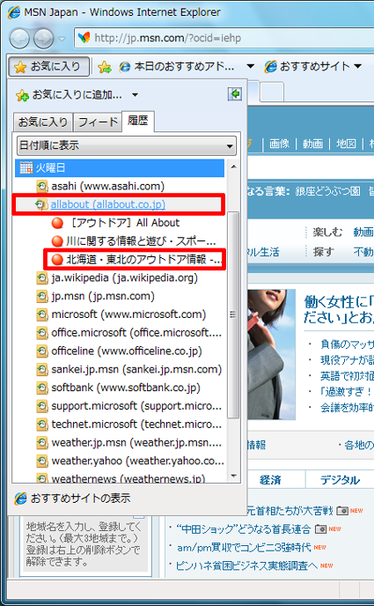The image size is (374, 606).
Task: Click the Back navigation arrow button
Action: point(18,38)
